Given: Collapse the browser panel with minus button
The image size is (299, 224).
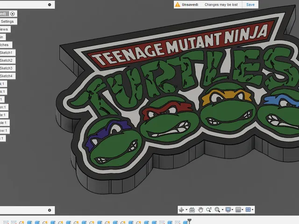Looking at the screenshot, I should (x=50, y=5).
